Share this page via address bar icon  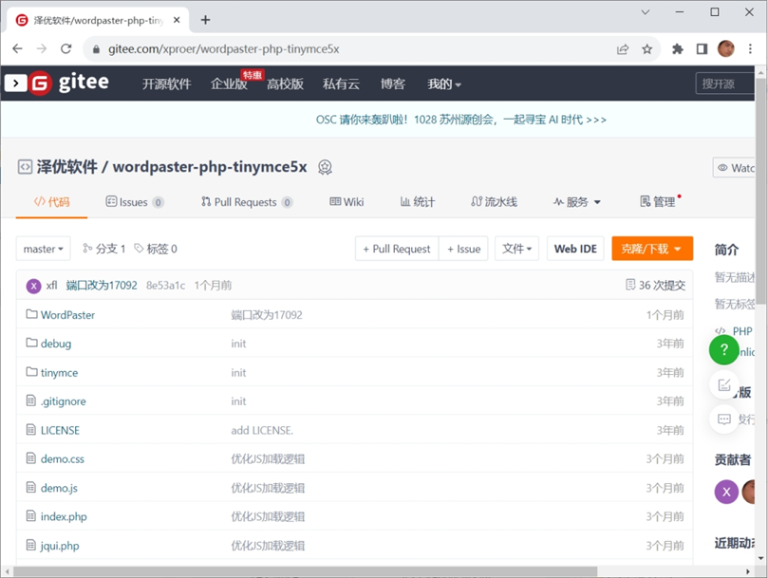pyautogui.click(x=623, y=49)
